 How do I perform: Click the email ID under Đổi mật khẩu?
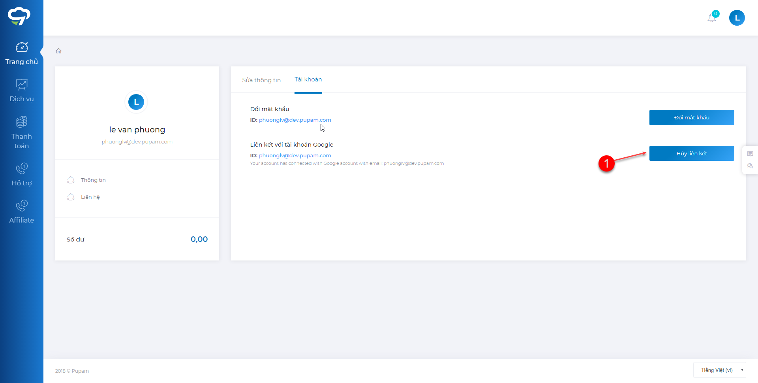click(295, 120)
